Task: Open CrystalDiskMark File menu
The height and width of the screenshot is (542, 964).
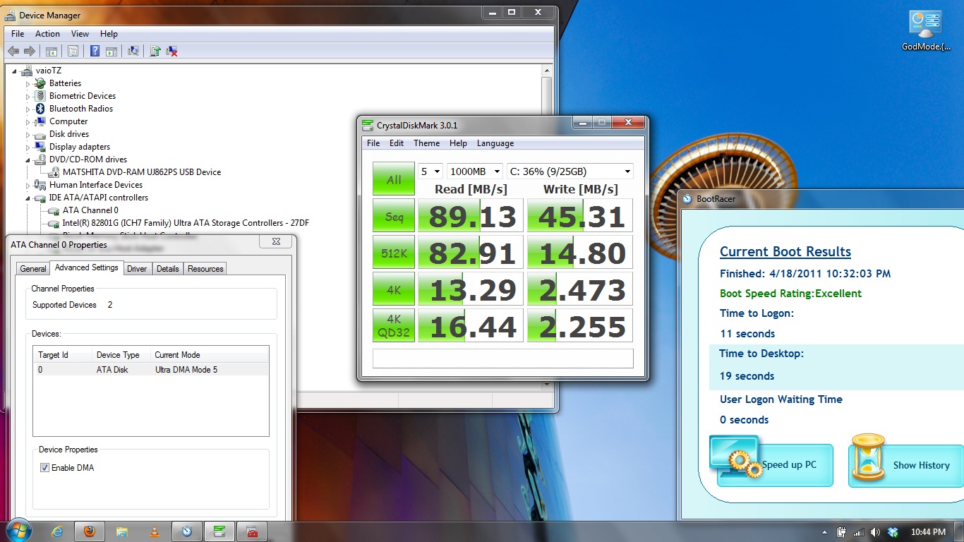Action: (373, 143)
